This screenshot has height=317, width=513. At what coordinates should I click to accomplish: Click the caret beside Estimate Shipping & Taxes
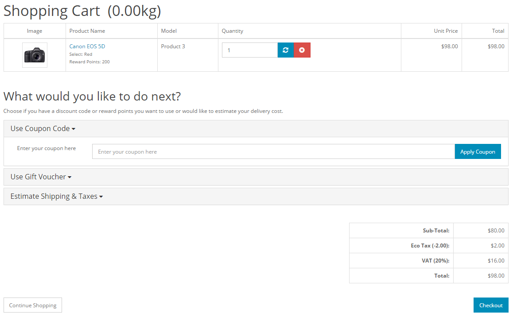tap(101, 197)
